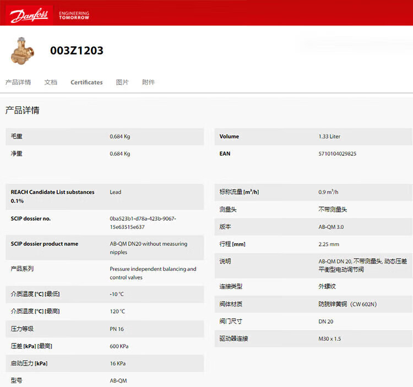Click the minimum medium temperature -10 °C

click(x=117, y=294)
